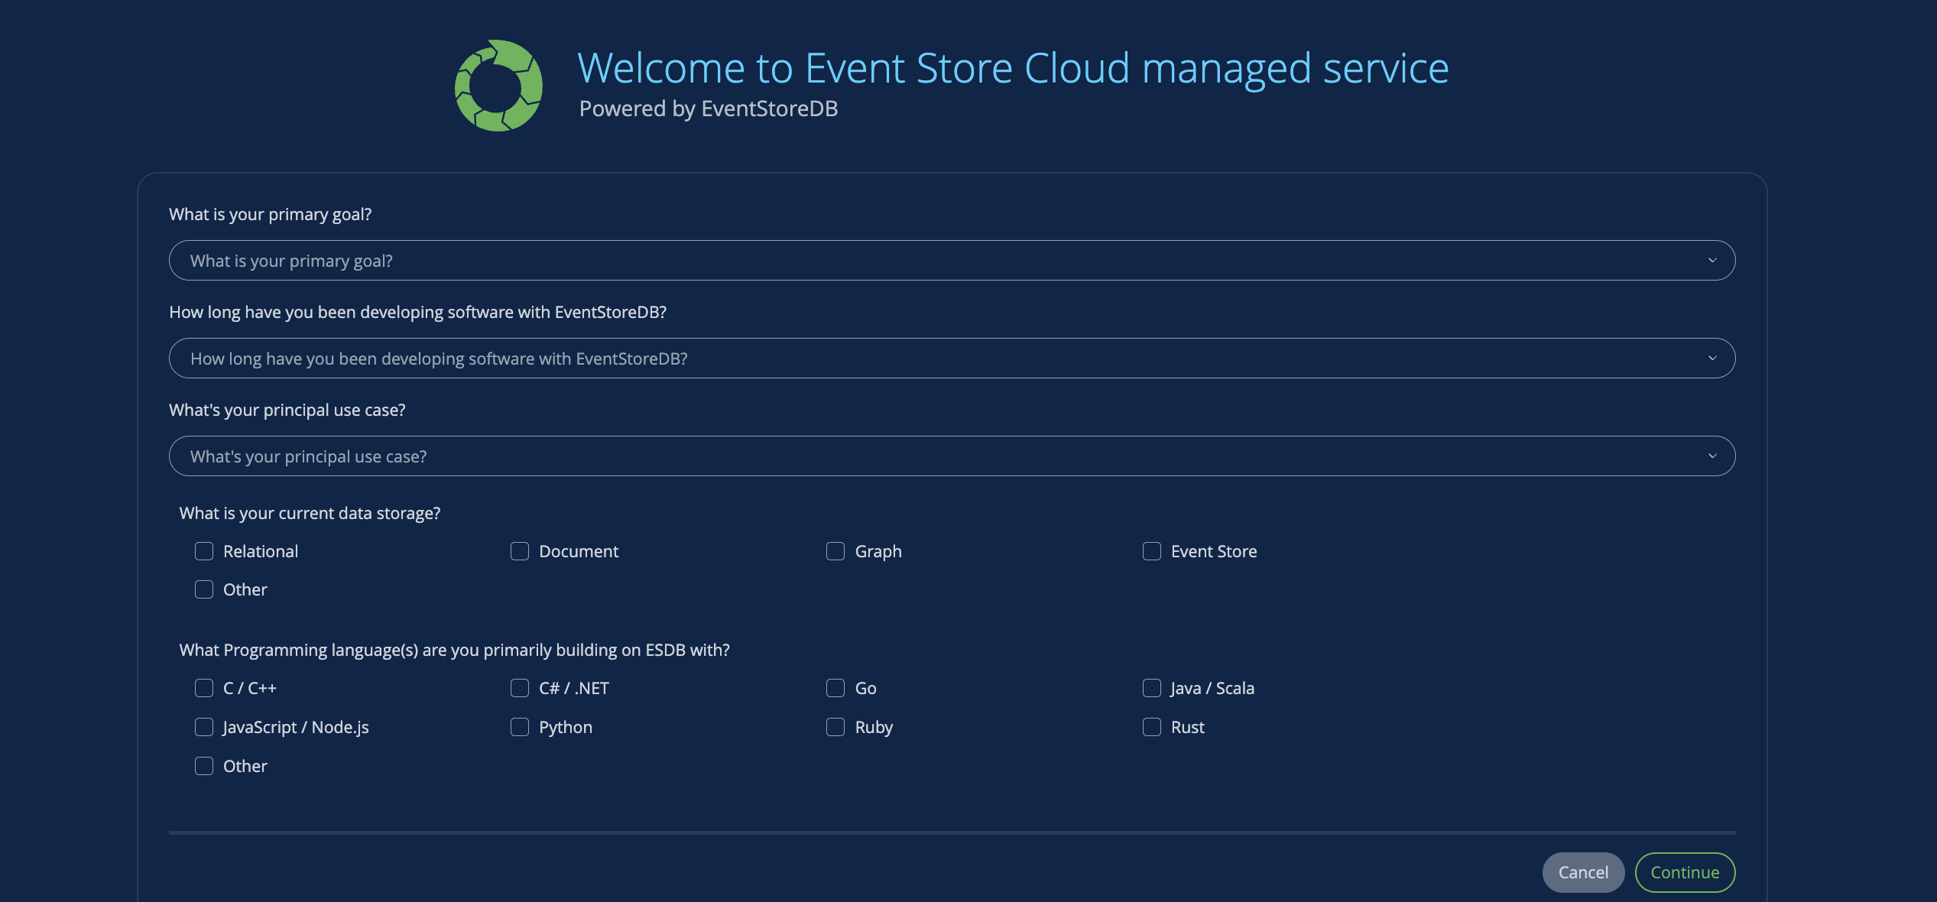Click the 'Welcome to Event Store Cloud managed service' heading
The width and height of the screenshot is (1937, 902).
pyautogui.click(x=1013, y=68)
